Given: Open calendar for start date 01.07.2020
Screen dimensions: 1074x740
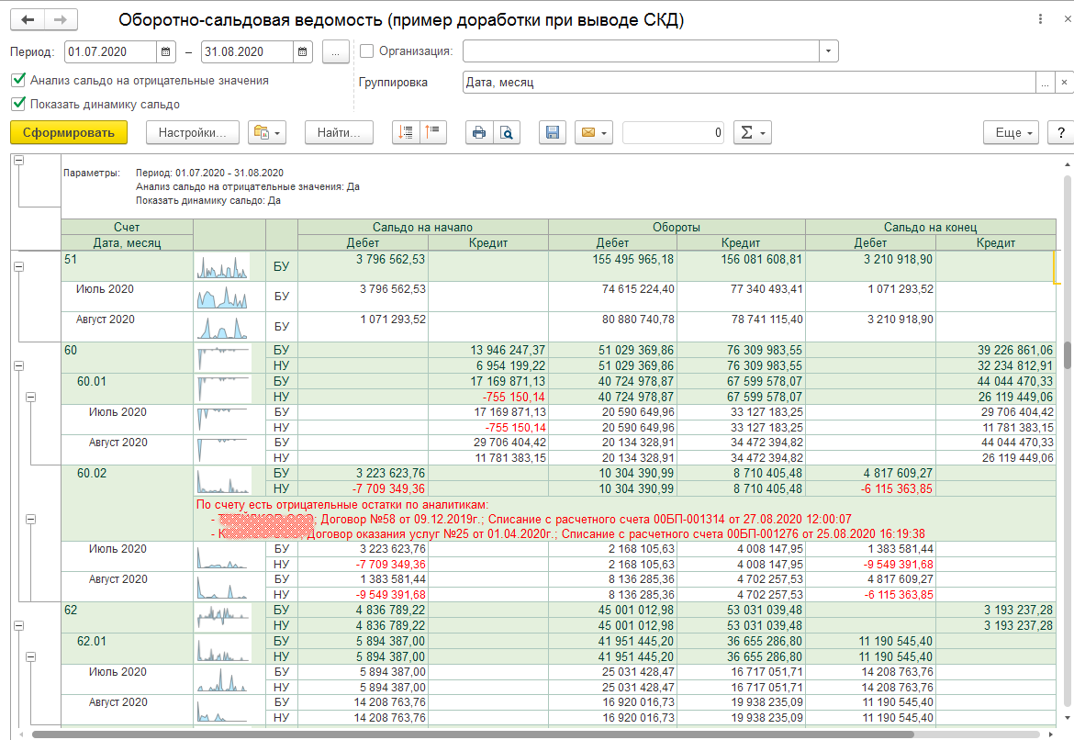Looking at the screenshot, I should tap(166, 51).
